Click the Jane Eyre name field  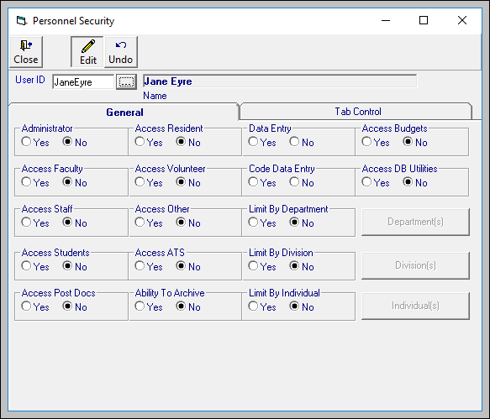tap(280, 81)
